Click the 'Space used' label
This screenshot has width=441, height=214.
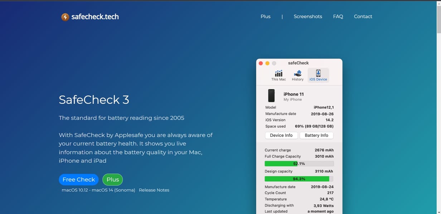[x=275, y=126]
